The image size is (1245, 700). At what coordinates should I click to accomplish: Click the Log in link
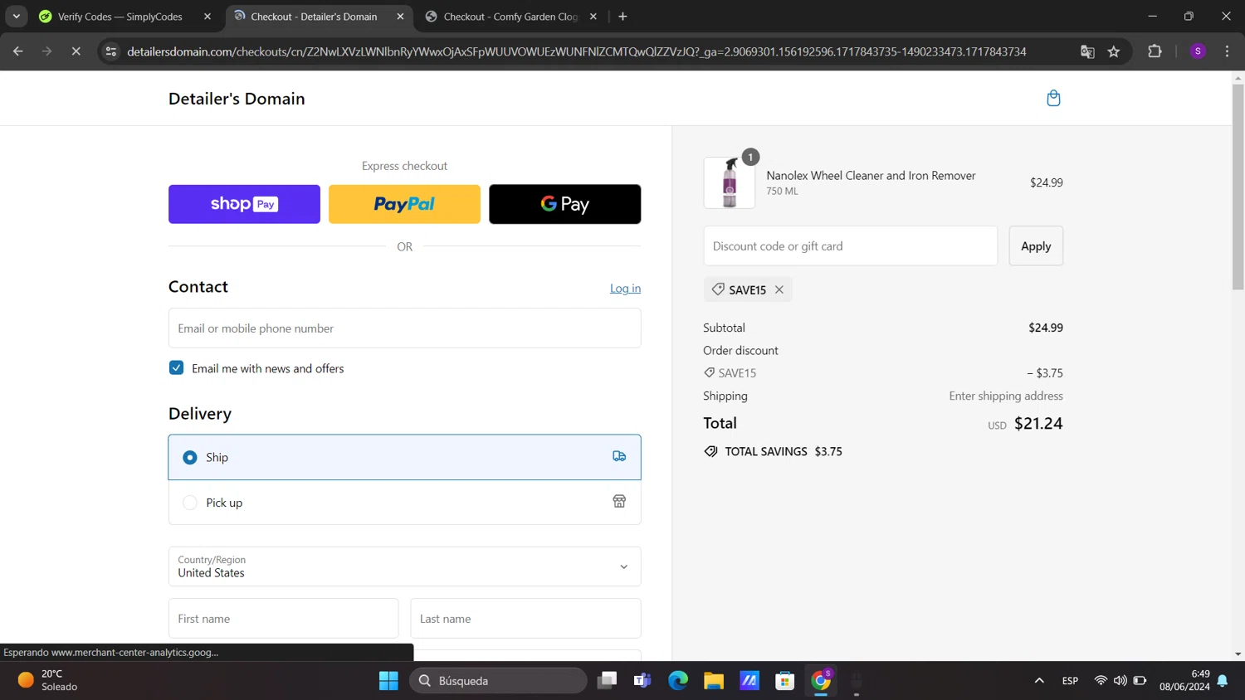click(x=625, y=289)
